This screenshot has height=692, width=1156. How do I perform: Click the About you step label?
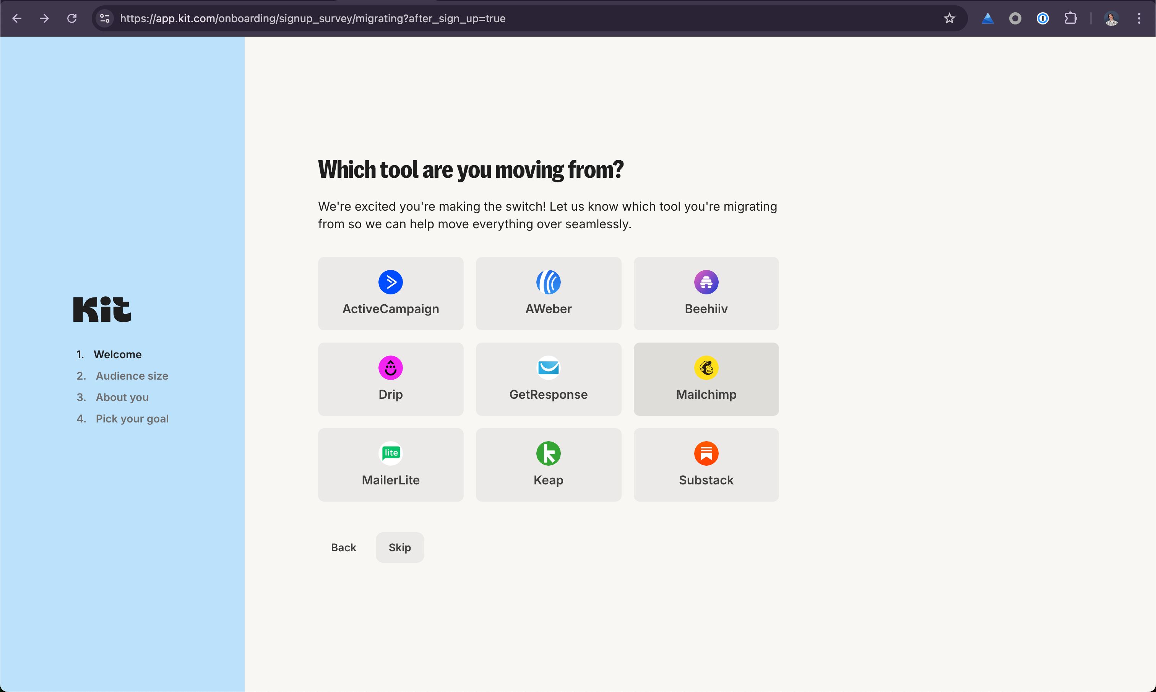[x=122, y=397]
